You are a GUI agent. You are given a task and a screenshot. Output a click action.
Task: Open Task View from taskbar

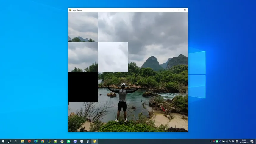(x=16, y=141)
